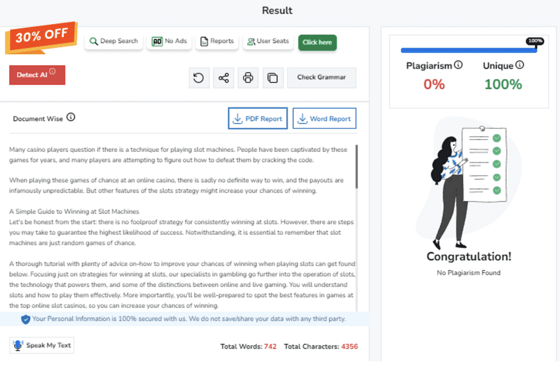The height and width of the screenshot is (366, 560).
Task: Click the redo/refresh circular arrow icon
Action: point(199,78)
